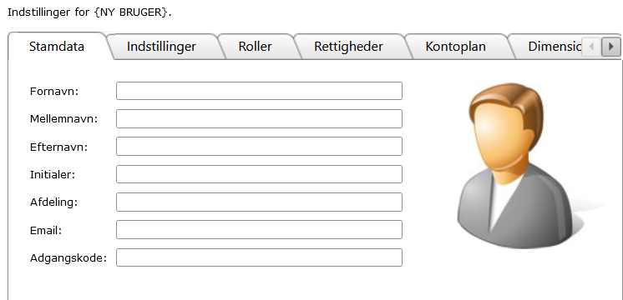
Task: Focus the Adgangskode password field
Action: (x=259, y=257)
